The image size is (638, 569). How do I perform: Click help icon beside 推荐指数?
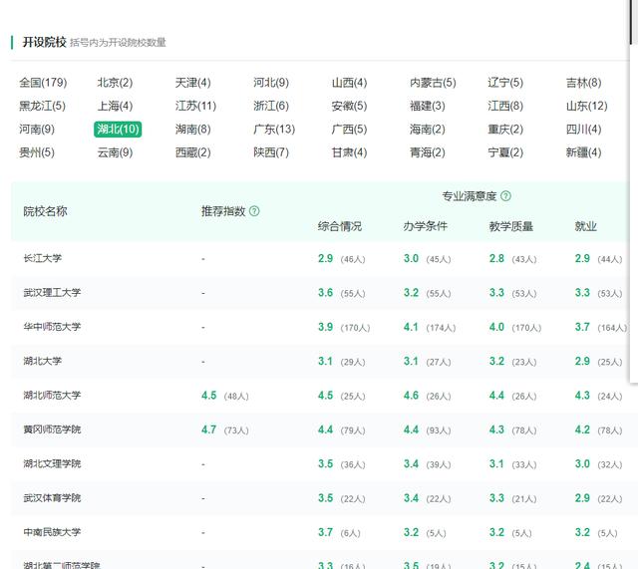(x=254, y=211)
